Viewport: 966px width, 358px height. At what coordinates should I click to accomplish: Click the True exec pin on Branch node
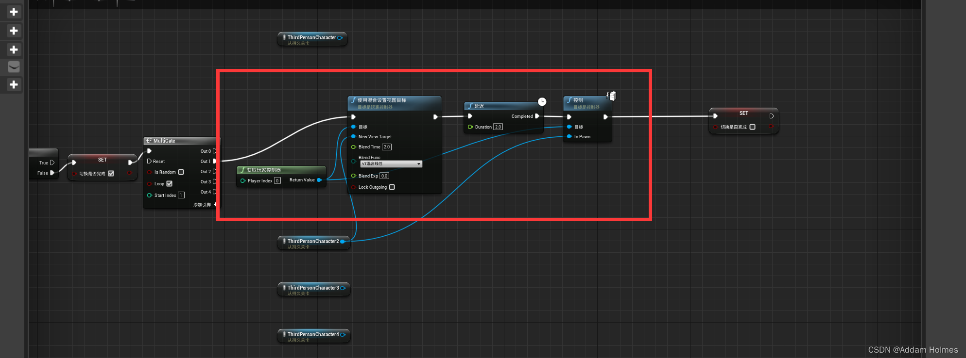click(x=52, y=163)
